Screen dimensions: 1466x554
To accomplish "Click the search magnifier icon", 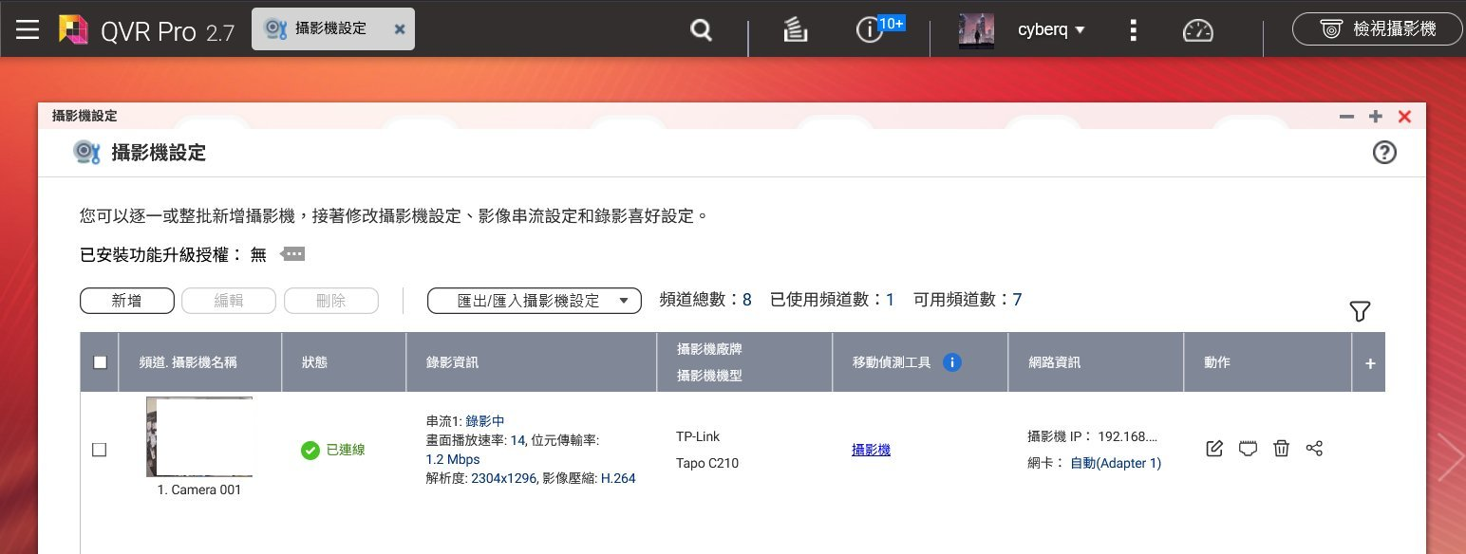I will [701, 30].
